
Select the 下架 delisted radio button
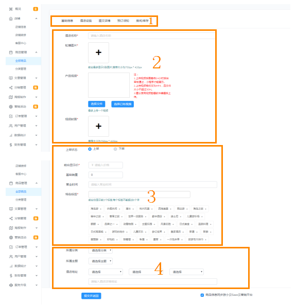[x=115, y=149]
